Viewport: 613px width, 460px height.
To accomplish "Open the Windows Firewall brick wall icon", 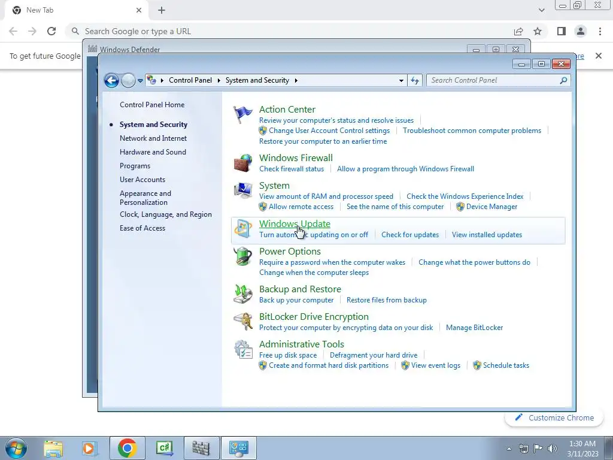I will click(x=243, y=164).
